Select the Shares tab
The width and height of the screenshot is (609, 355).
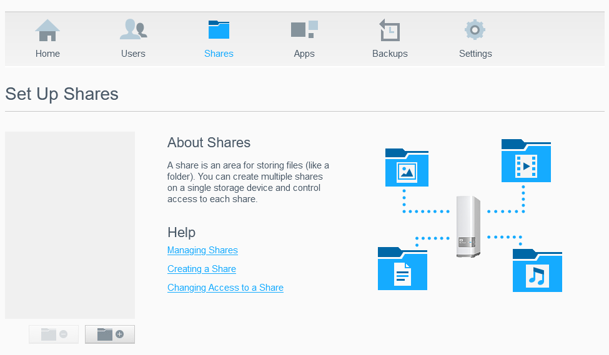point(219,39)
